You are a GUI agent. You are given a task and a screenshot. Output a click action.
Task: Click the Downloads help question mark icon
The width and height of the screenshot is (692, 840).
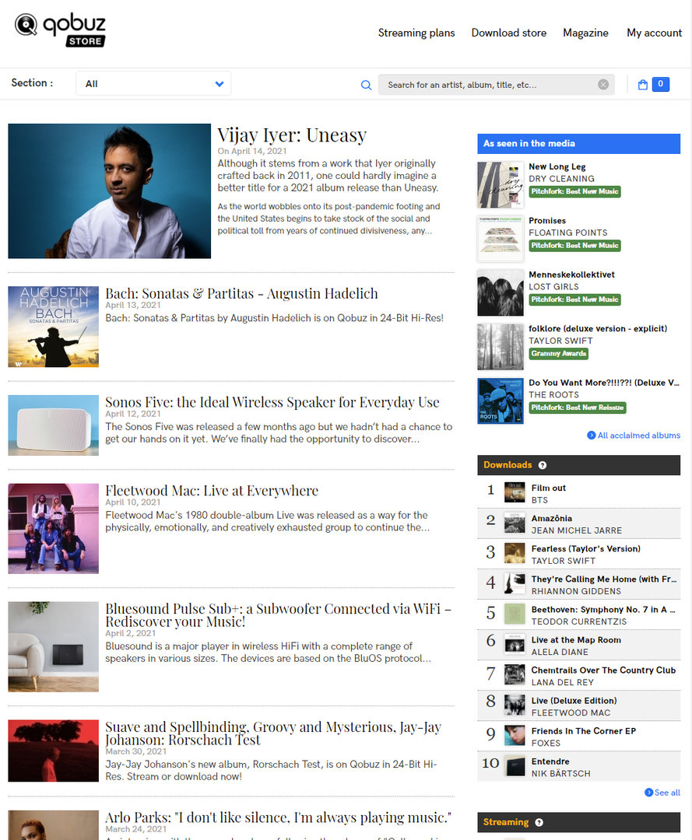(543, 465)
